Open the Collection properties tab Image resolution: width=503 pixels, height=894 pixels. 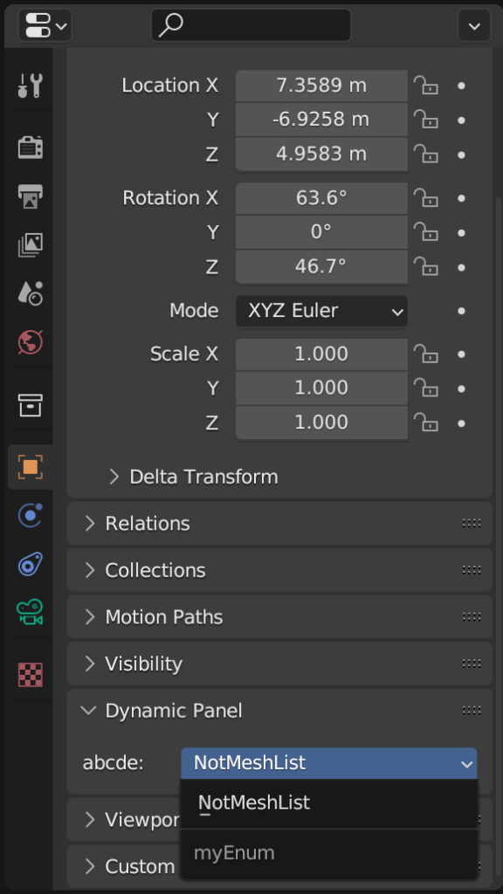pos(29,405)
